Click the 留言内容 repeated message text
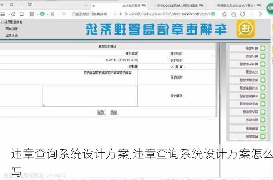273x180 pixels. pos(108,73)
